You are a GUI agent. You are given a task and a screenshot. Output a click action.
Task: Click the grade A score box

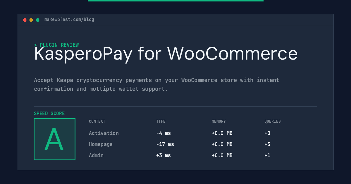[x=54, y=139]
